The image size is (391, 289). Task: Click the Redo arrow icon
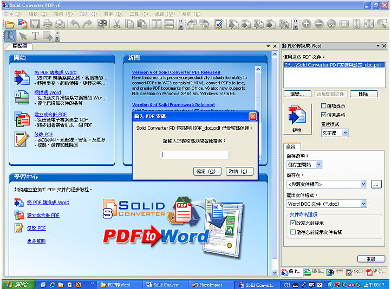[87, 24]
